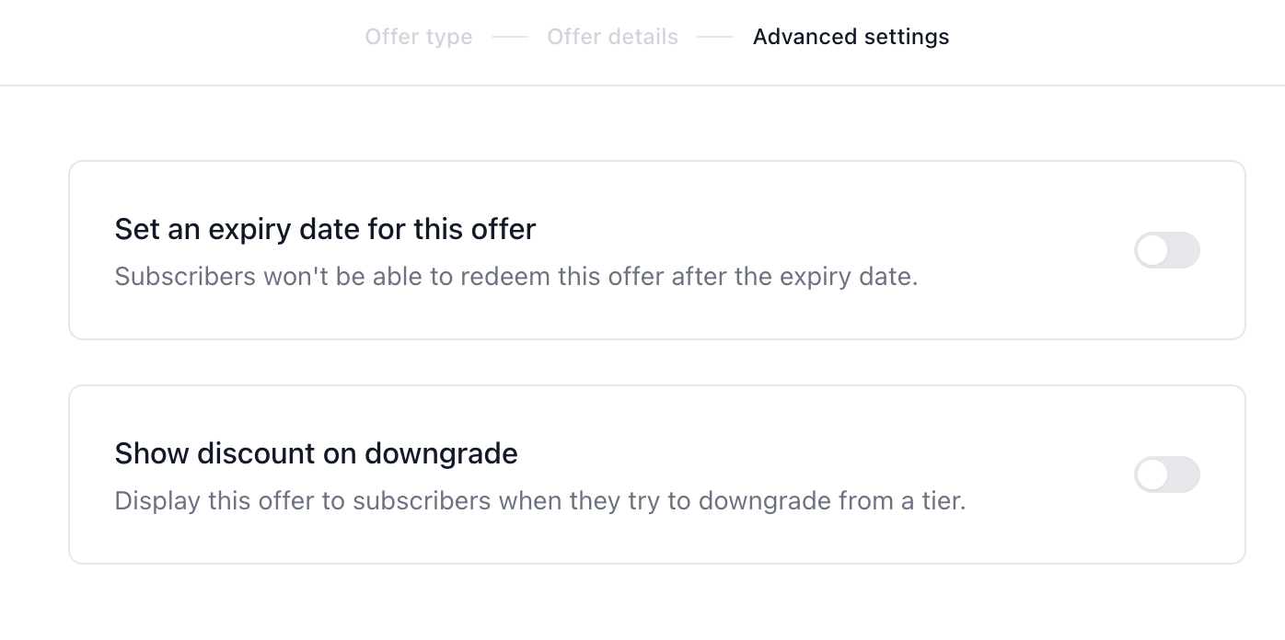Click the downgrade offer description text

click(x=540, y=501)
